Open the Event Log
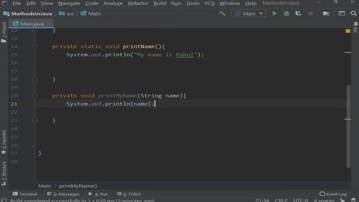Image resolution: width=359 pixels, height=202 pixels. (x=333, y=194)
